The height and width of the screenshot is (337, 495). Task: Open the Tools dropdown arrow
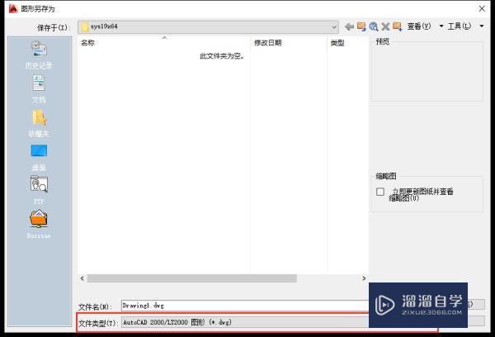(482, 26)
